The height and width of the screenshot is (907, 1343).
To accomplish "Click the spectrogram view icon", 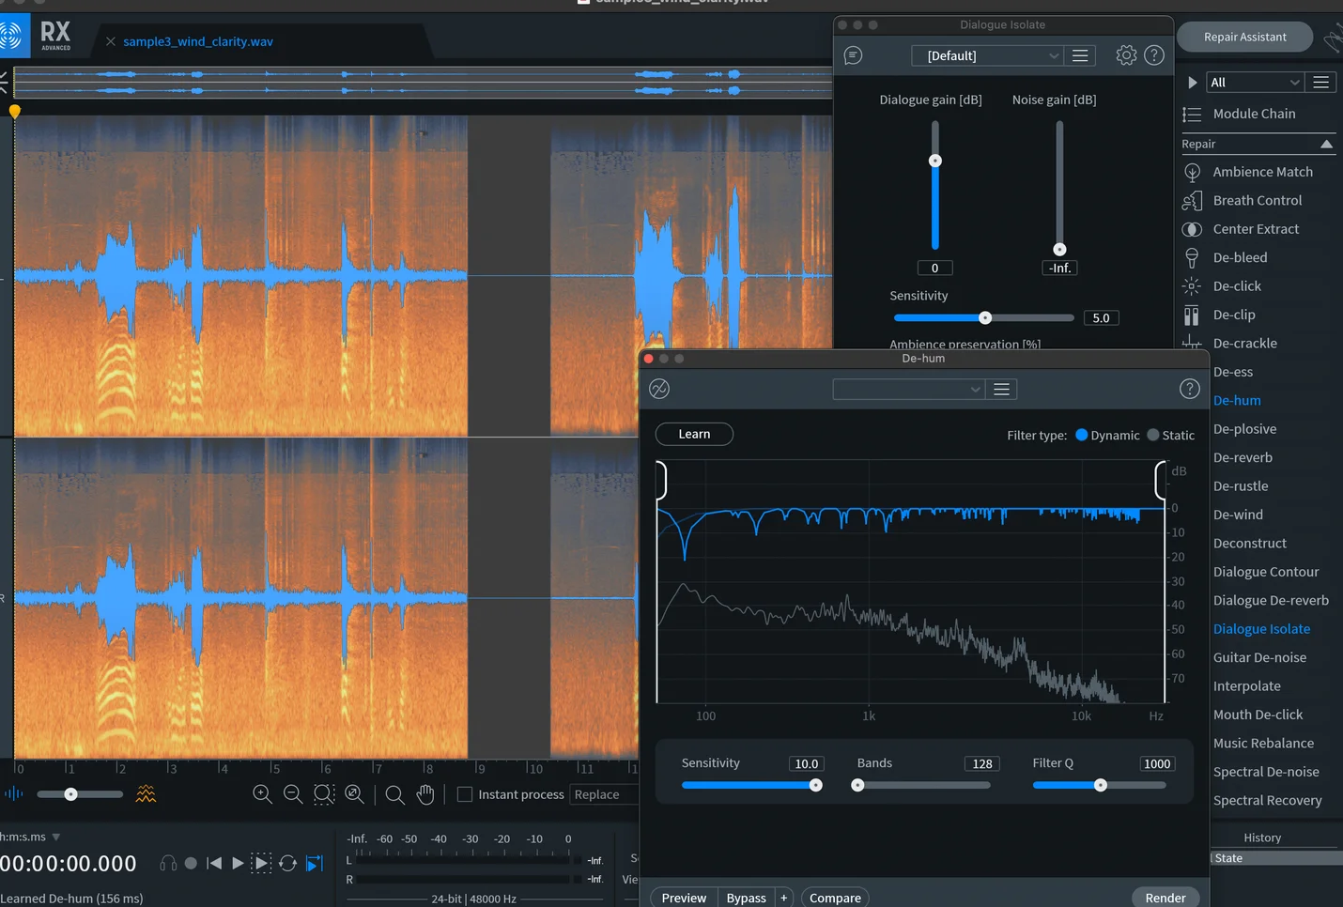I will click(146, 793).
